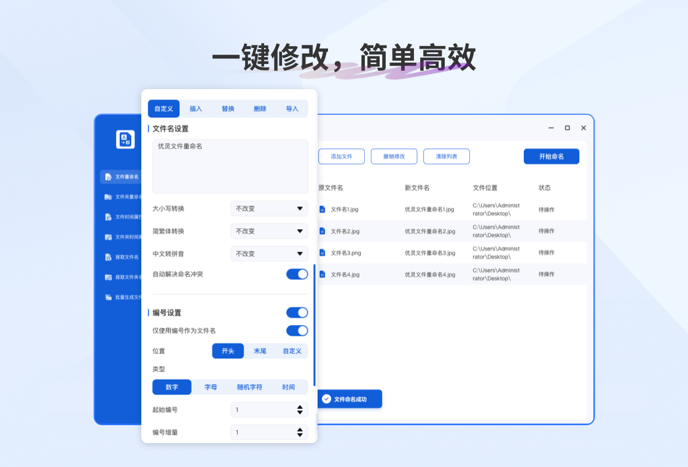This screenshot has height=467, width=688.
Task: Select the 导入 tab
Action: point(292,108)
